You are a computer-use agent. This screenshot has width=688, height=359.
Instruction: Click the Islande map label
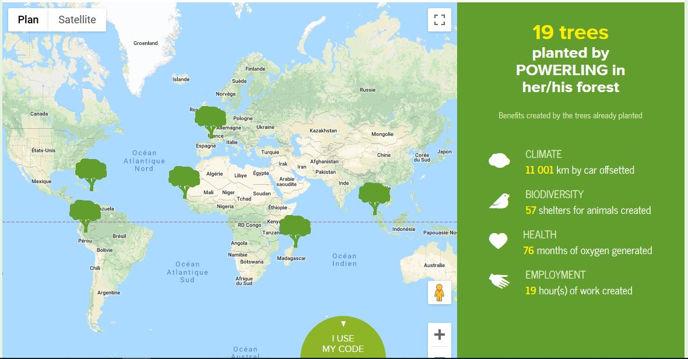(181, 79)
